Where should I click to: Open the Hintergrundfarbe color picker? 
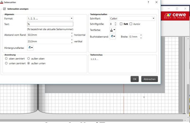coord(30,48)
